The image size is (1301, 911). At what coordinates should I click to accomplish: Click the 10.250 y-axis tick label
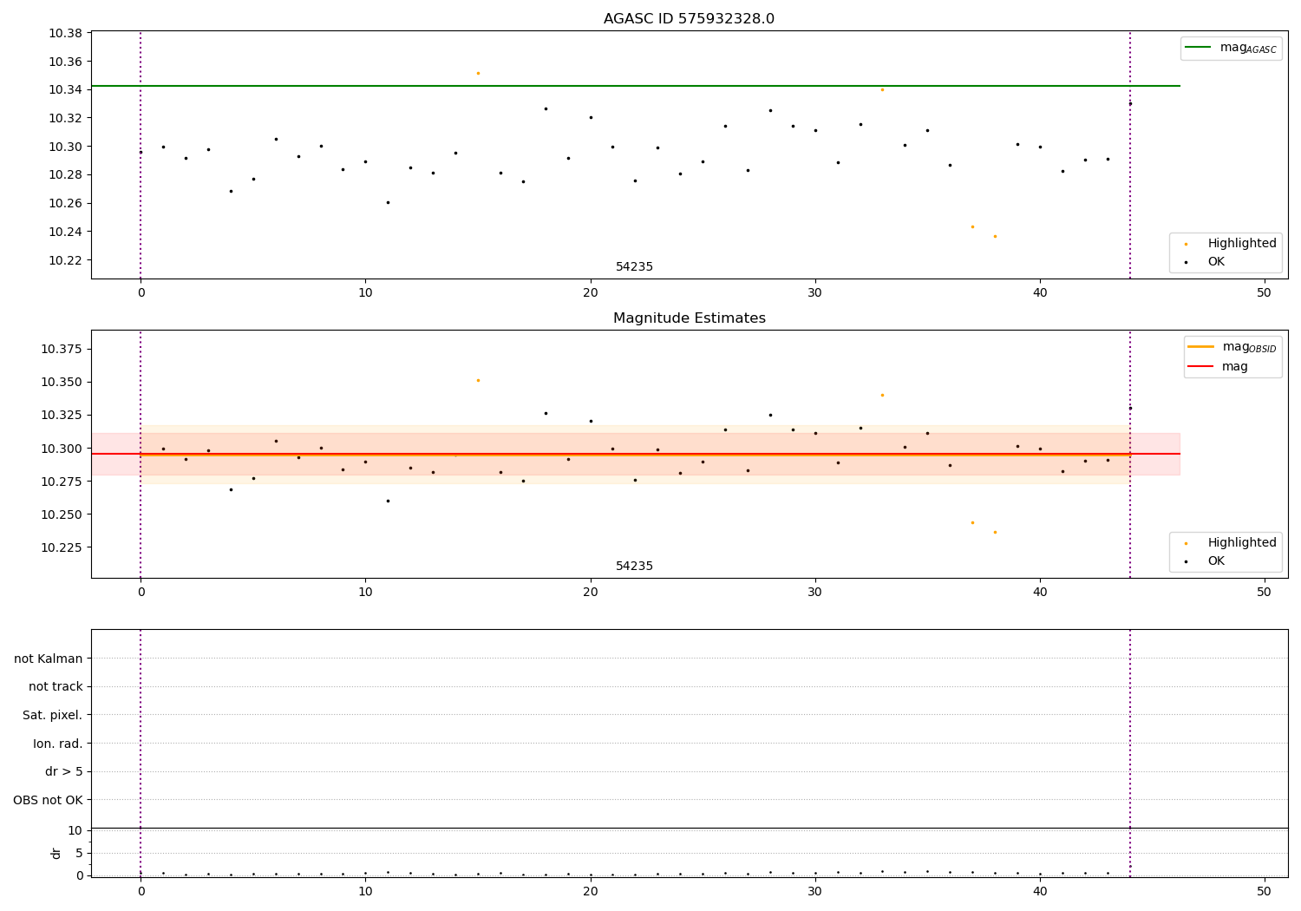pyautogui.click(x=62, y=514)
